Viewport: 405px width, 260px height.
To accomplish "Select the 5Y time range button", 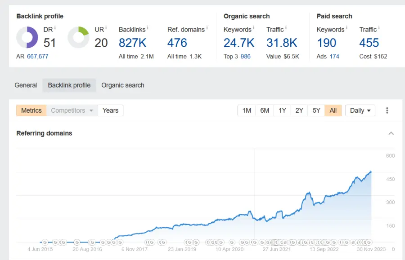I will (316, 110).
